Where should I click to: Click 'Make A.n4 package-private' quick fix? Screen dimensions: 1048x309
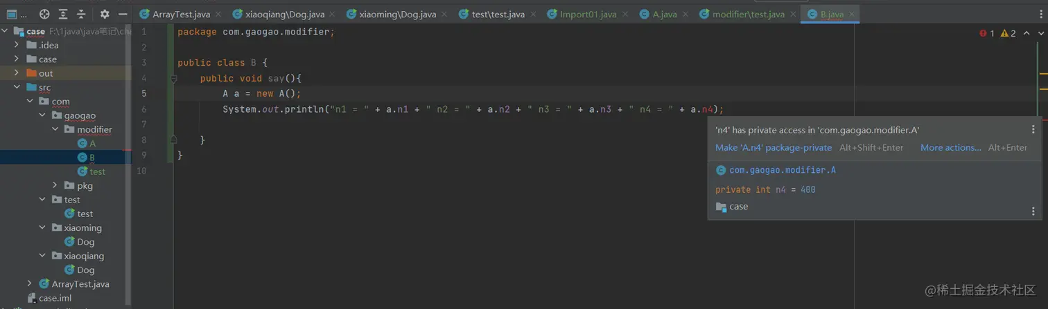(774, 147)
